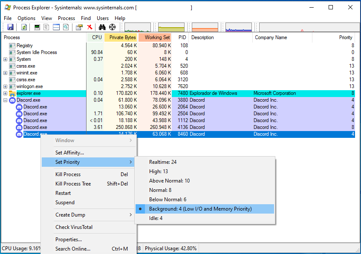Click the Refresh Now toolbar icon
361x254 pixels.
point(24,27)
